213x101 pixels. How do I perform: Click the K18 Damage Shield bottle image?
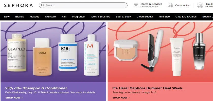[68, 53]
